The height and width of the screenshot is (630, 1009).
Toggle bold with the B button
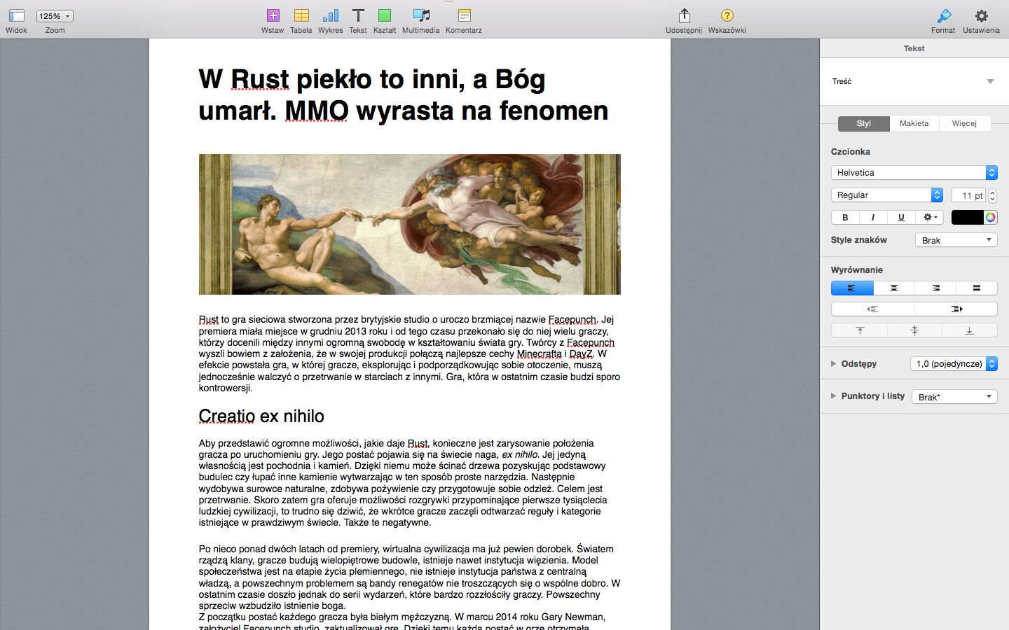[x=845, y=218]
